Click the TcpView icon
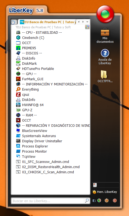Viewport: 129px width, 216px height. (x=18, y=156)
